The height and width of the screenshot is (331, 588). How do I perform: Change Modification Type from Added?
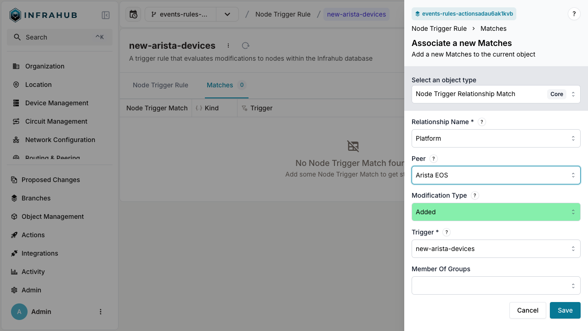(496, 212)
